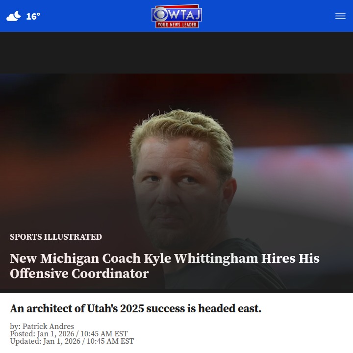Open the 16° temperature forecast
This screenshot has width=353, height=353.
[x=33, y=16]
